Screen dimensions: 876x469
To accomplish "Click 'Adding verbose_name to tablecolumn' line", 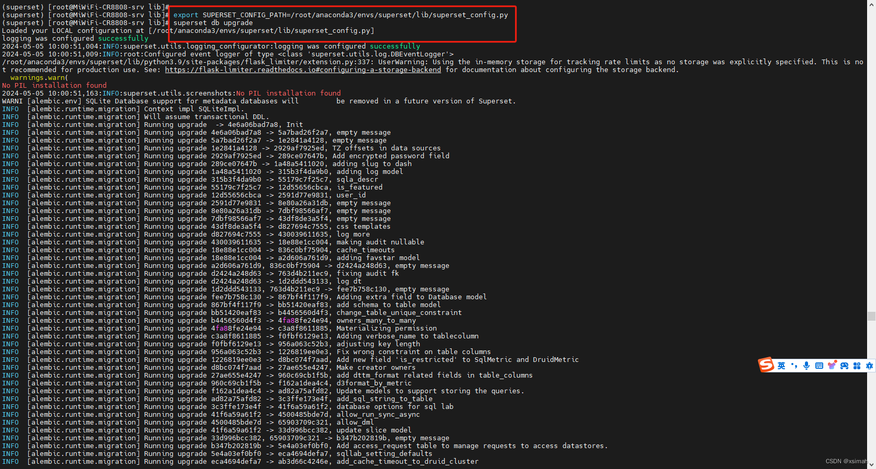I will coord(240,336).
